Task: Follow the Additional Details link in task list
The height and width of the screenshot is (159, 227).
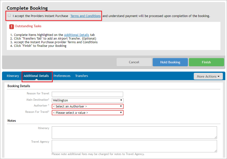Action: [x=76, y=35]
